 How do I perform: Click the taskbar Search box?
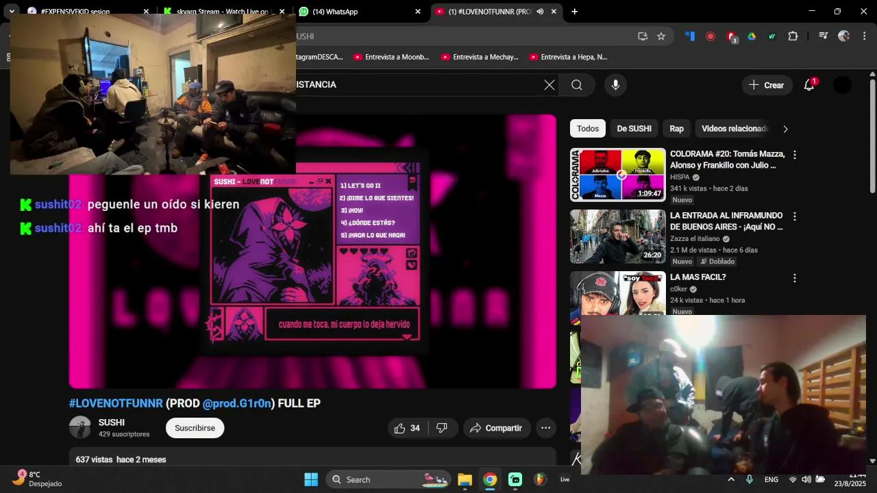[389, 479]
